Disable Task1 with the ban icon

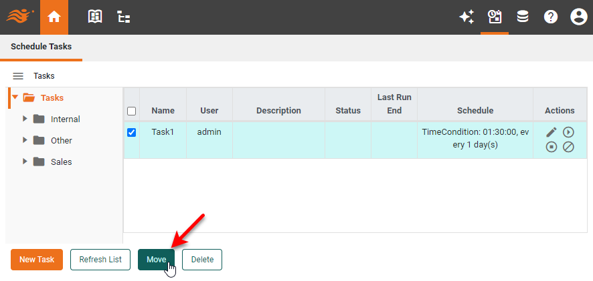pos(568,147)
